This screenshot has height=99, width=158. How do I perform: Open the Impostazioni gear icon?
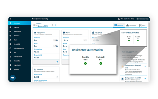[10, 65]
